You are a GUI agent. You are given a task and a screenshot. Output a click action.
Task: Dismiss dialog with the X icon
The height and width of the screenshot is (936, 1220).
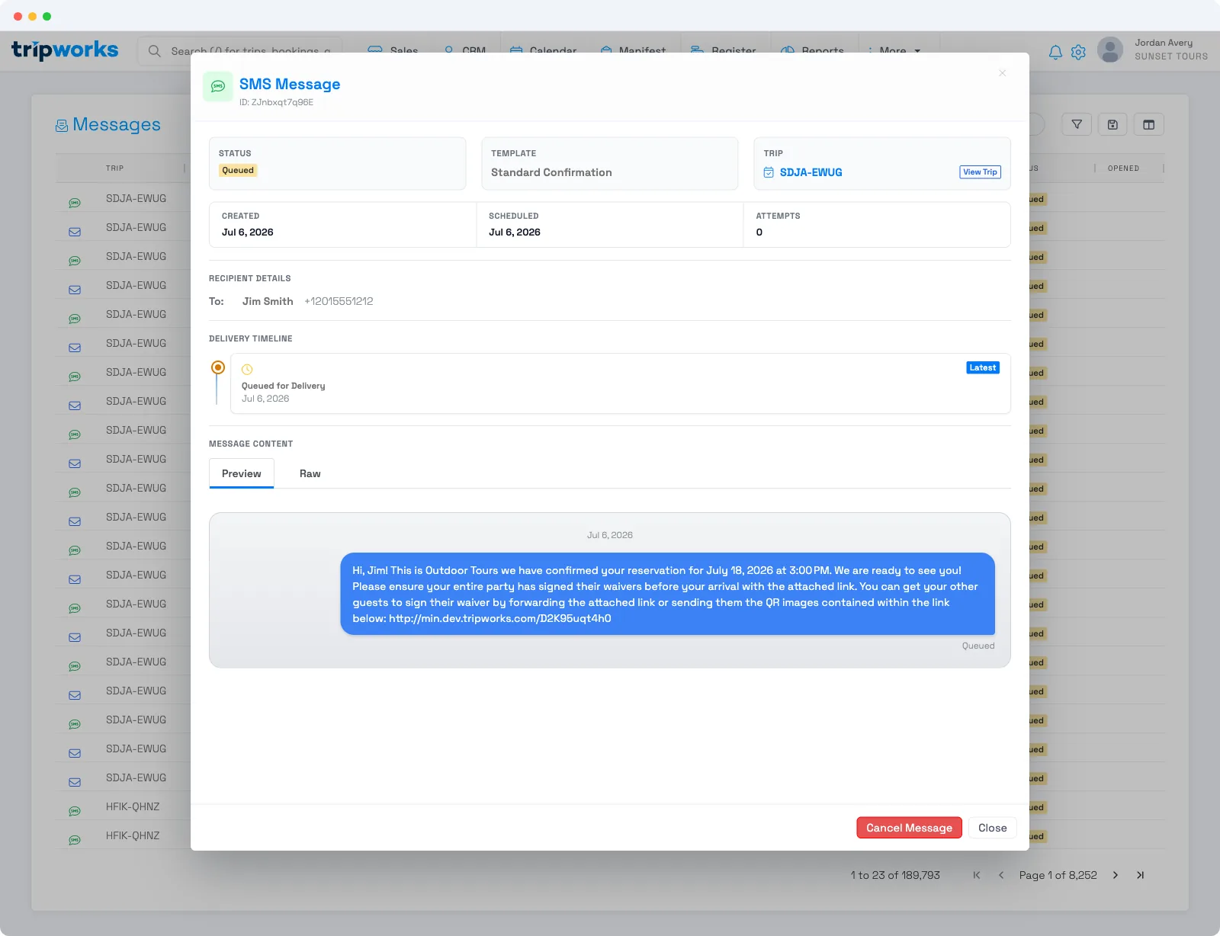1002,73
